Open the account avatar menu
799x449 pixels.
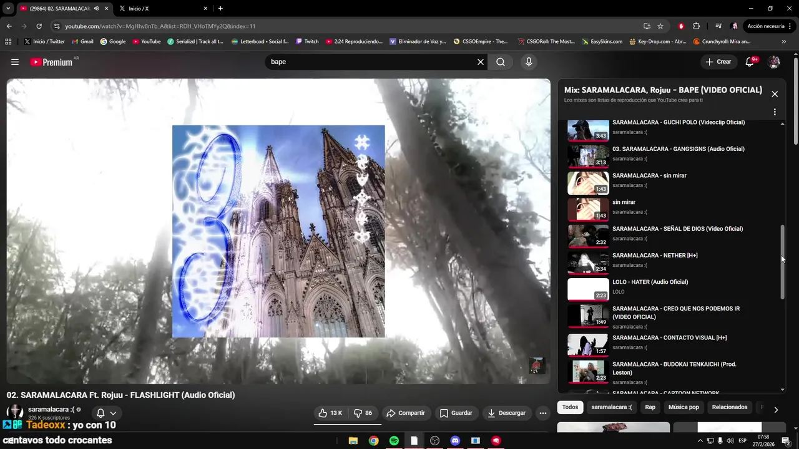pyautogui.click(x=774, y=62)
